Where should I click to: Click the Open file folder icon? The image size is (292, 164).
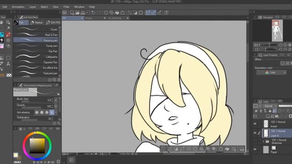77,13
